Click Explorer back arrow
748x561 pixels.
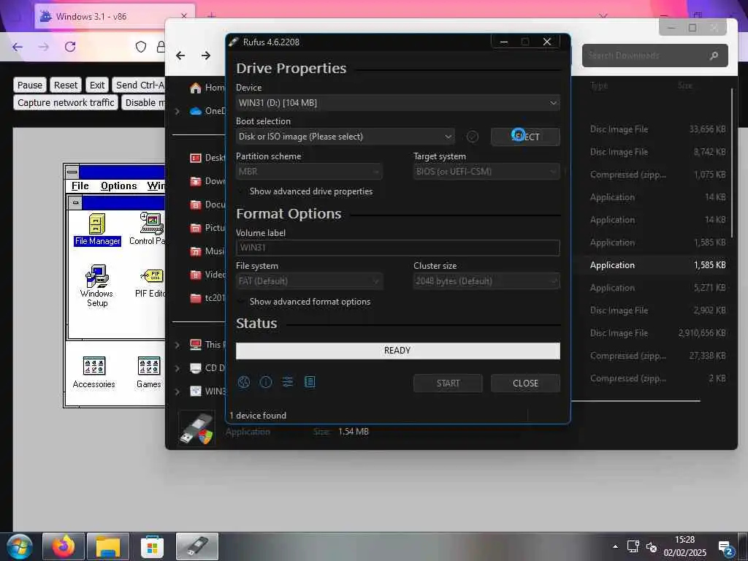point(180,56)
